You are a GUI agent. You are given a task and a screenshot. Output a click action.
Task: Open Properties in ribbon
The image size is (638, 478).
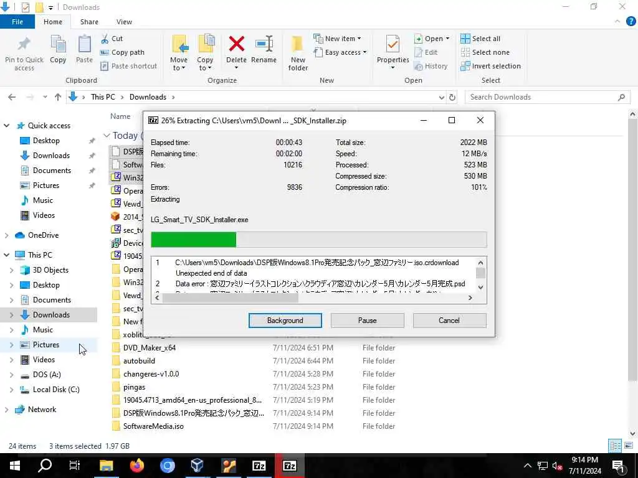tap(393, 52)
